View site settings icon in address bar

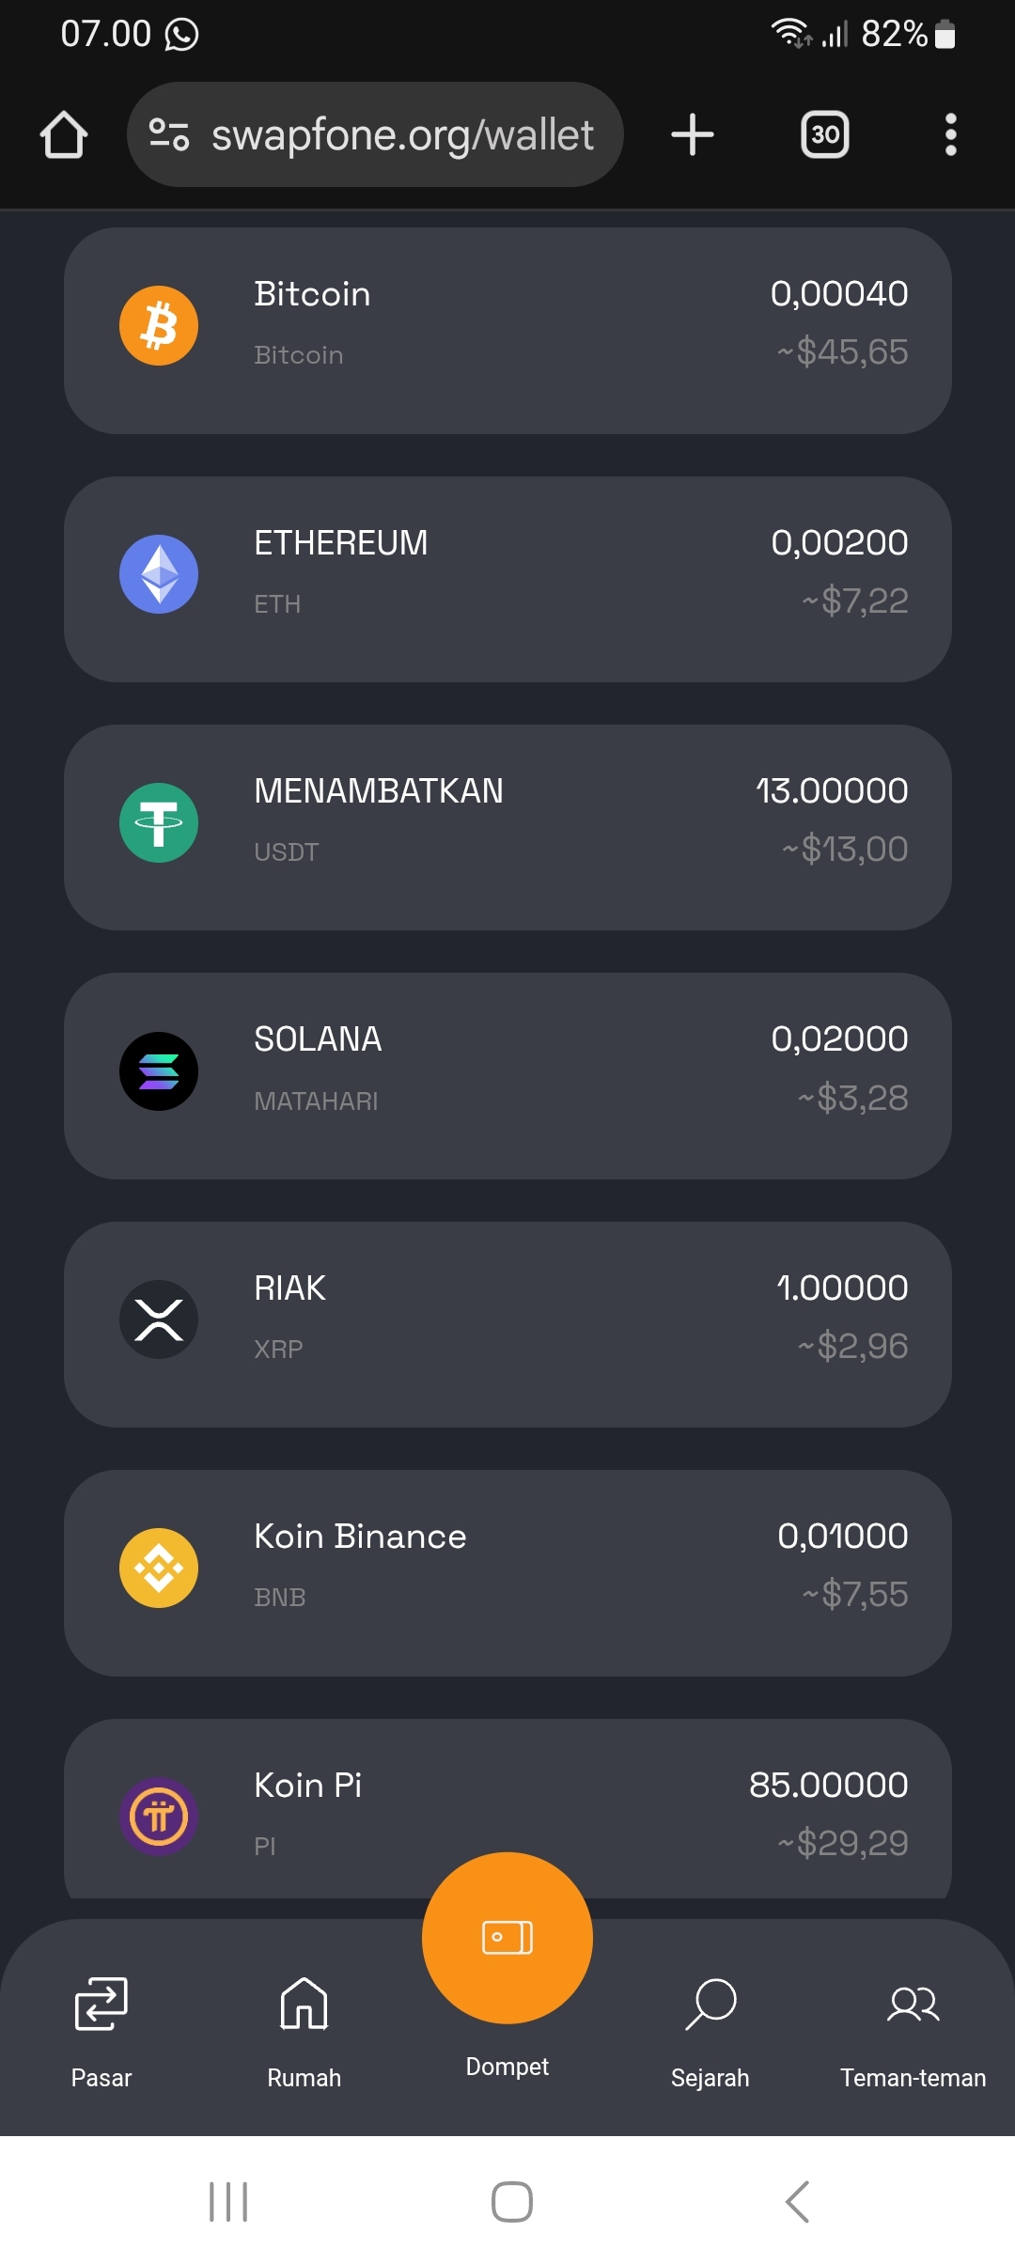tap(169, 134)
